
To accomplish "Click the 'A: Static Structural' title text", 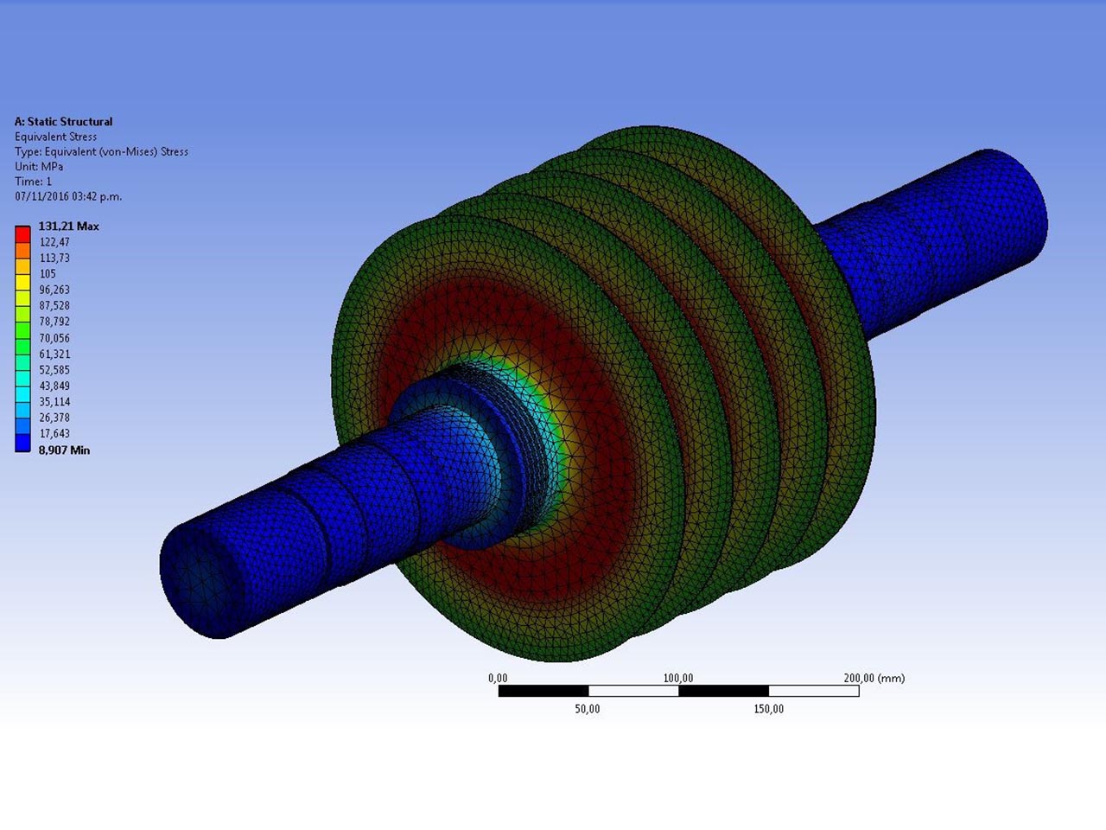I will pos(63,122).
